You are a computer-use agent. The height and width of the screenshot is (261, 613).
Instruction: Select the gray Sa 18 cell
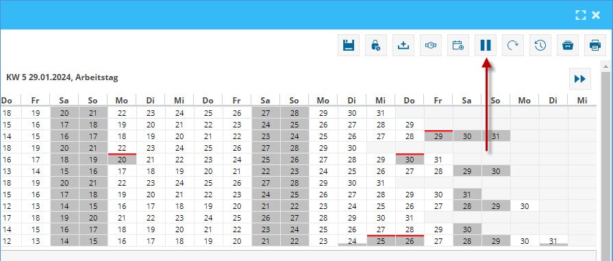coord(64,160)
